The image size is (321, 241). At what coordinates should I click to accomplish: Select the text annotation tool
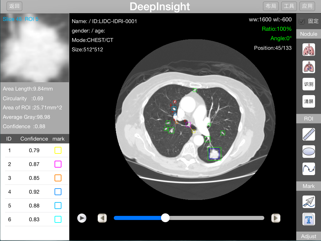pyautogui.click(x=308, y=219)
